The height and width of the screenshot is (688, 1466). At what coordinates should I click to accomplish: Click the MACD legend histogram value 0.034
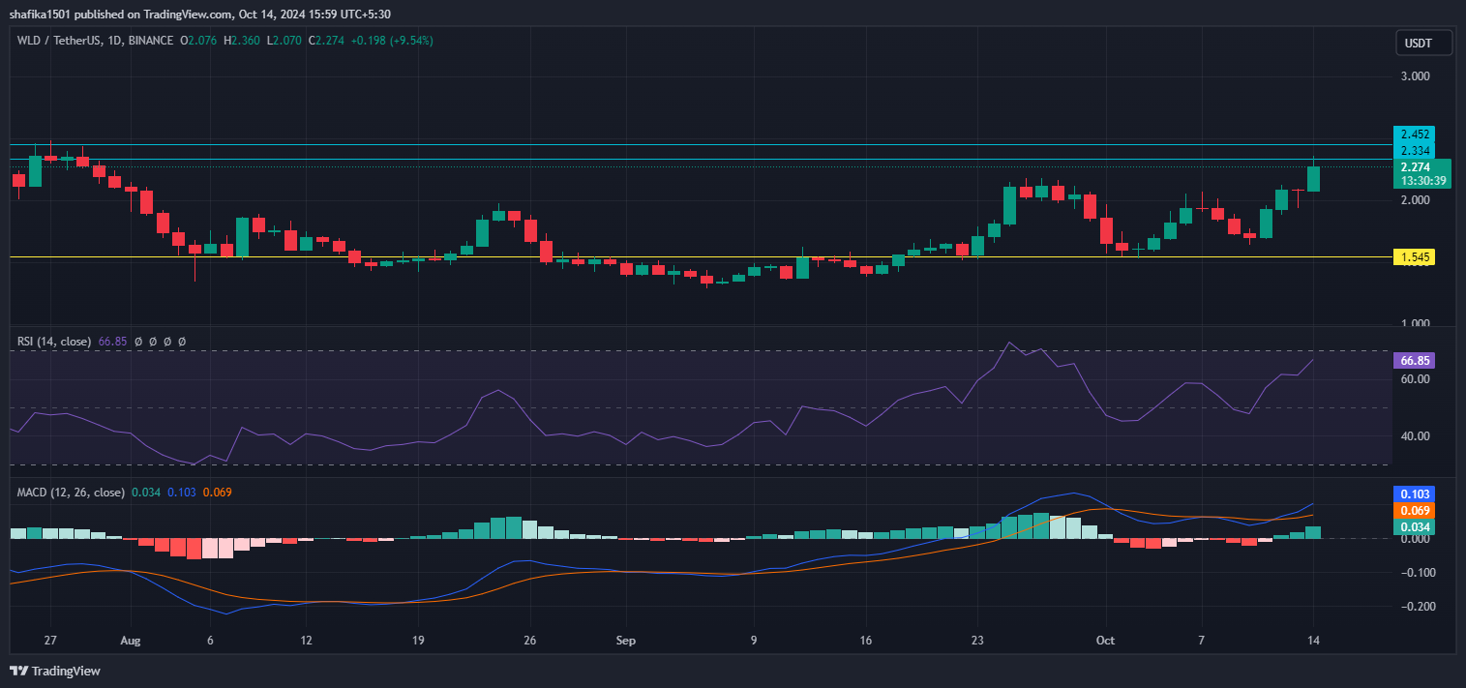tap(146, 493)
